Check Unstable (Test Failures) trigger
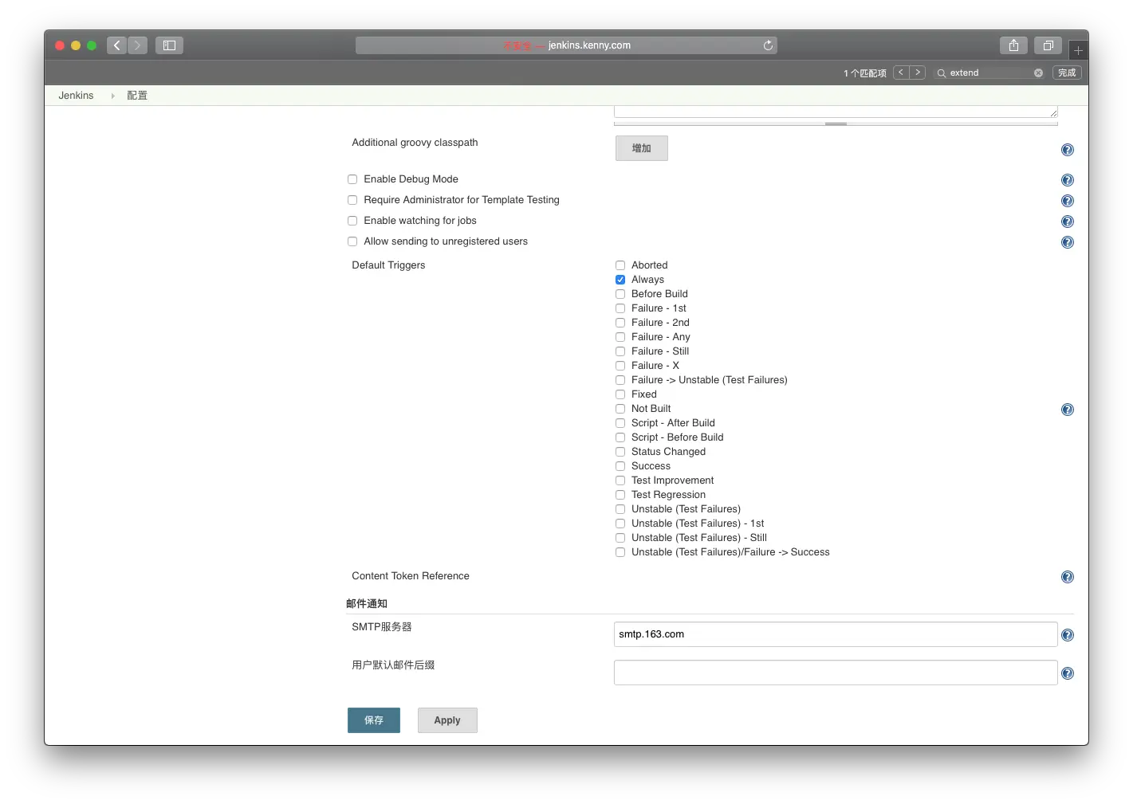This screenshot has height=804, width=1133. point(620,509)
